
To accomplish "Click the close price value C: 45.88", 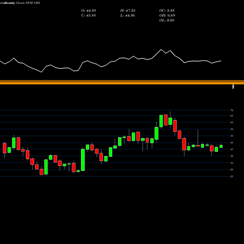I will (89, 16).
